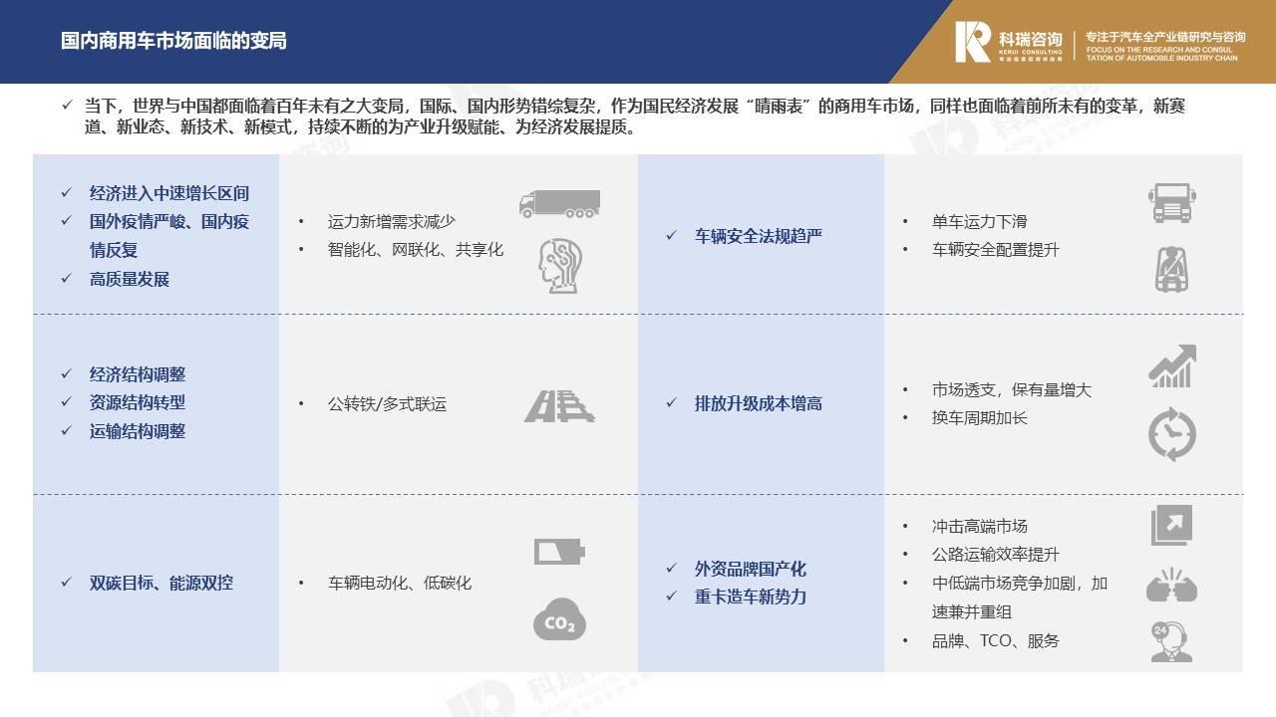Select the bullet 市场透支，保有量增大
Screen dimensions: 1276x717
[x=1012, y=389]
